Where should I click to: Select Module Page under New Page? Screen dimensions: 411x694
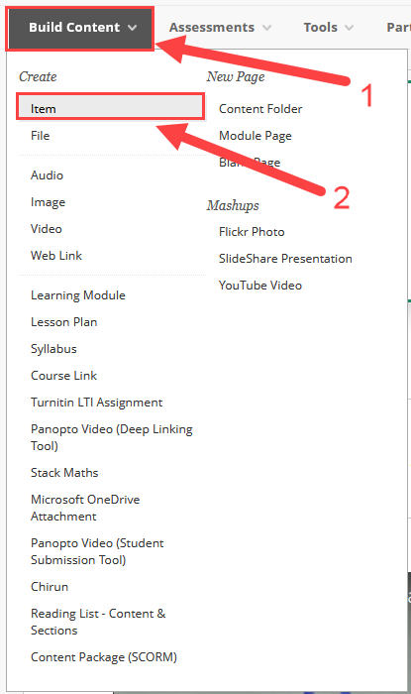coord(255,136)
